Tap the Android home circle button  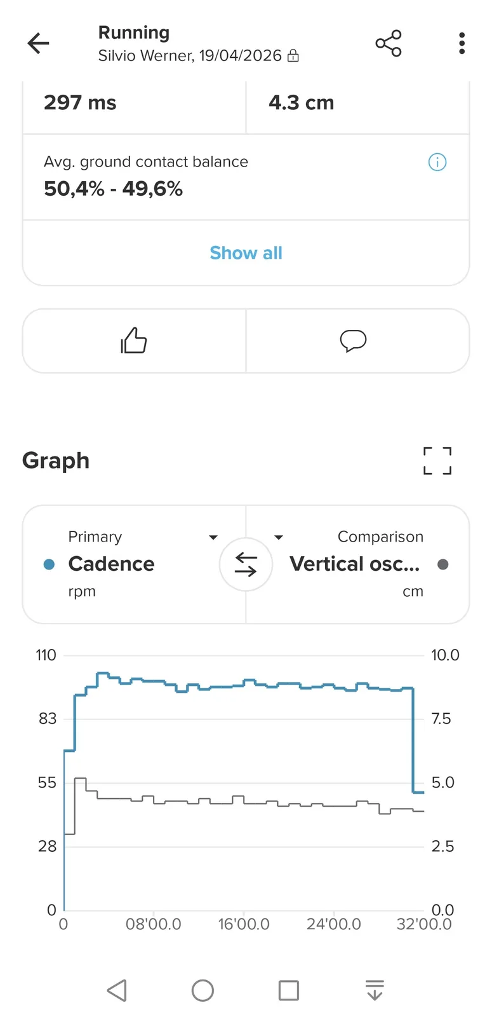tap(203, 990)
